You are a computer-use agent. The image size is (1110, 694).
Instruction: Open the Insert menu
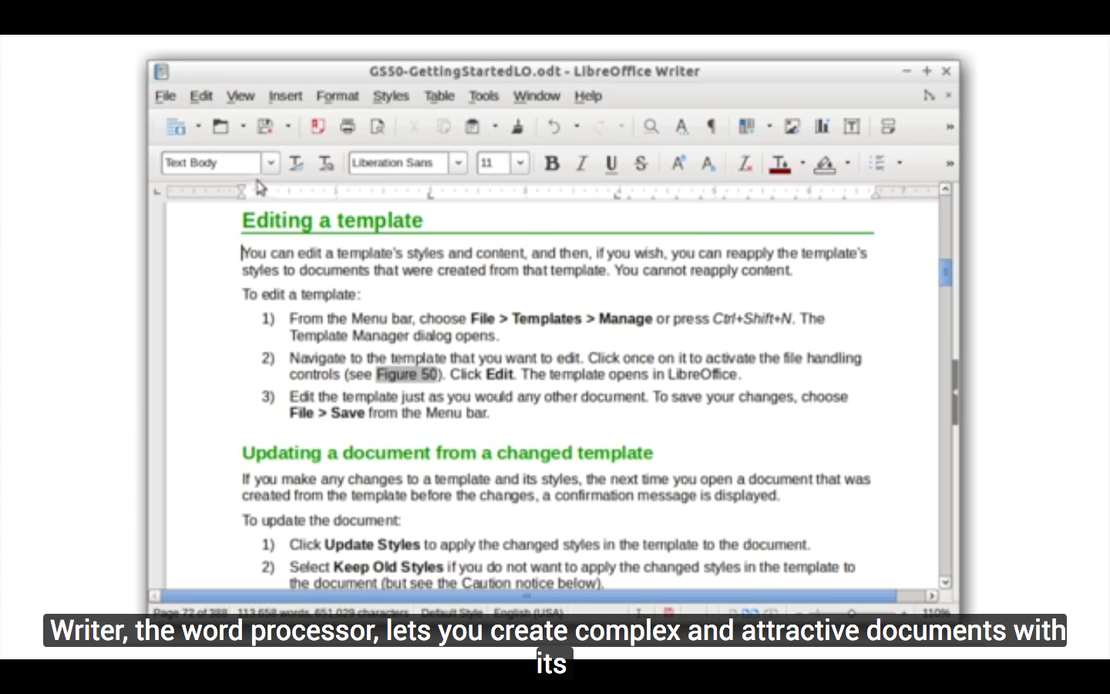pyautogui.click(x=285, y=96)
